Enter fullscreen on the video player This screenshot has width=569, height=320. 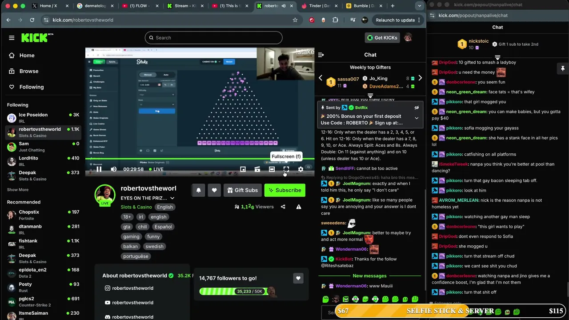286,169
